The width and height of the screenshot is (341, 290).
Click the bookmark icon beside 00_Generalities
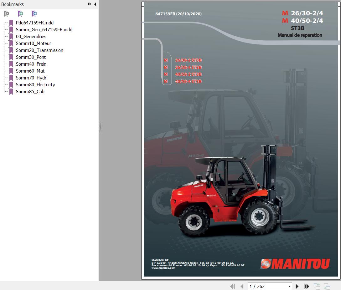pyautogui.click(x=11, y=37)
